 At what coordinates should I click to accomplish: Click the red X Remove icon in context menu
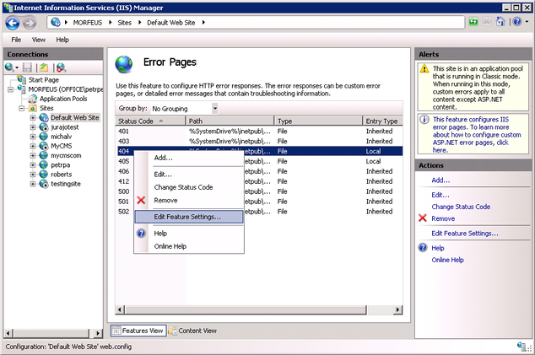(141, 200)
